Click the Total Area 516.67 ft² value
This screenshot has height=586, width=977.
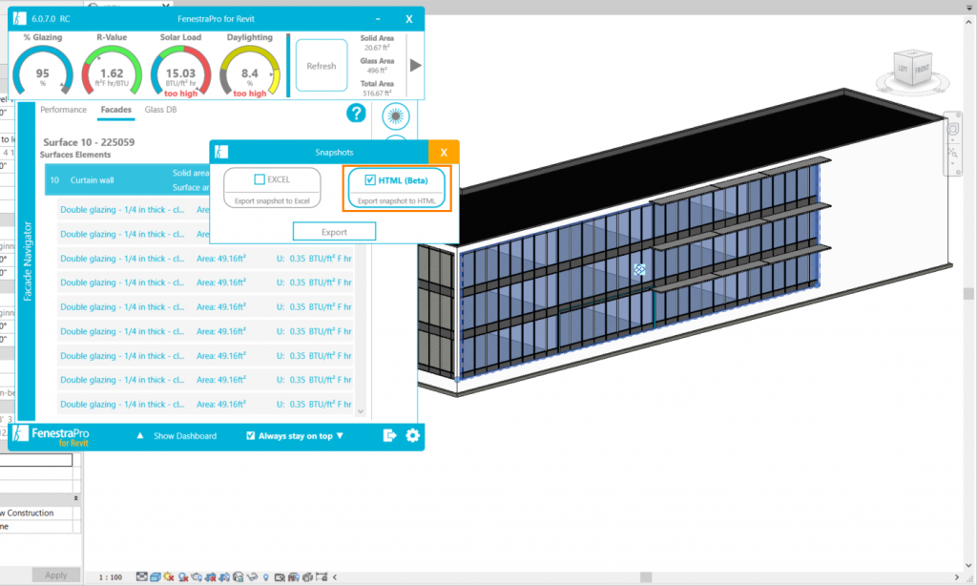[x=377, y=94]
